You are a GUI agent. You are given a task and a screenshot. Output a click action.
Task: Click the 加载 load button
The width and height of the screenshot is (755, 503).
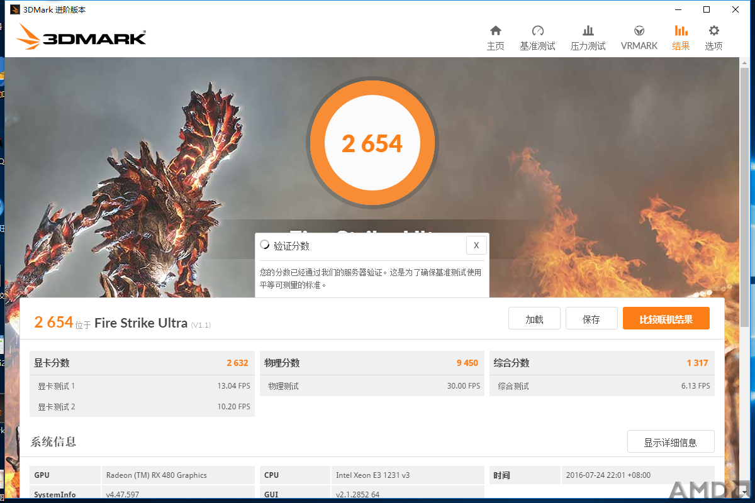pyautogui.click(x=534, y=319)
